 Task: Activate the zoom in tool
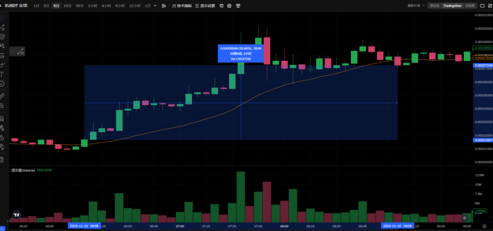click(2, 105)
